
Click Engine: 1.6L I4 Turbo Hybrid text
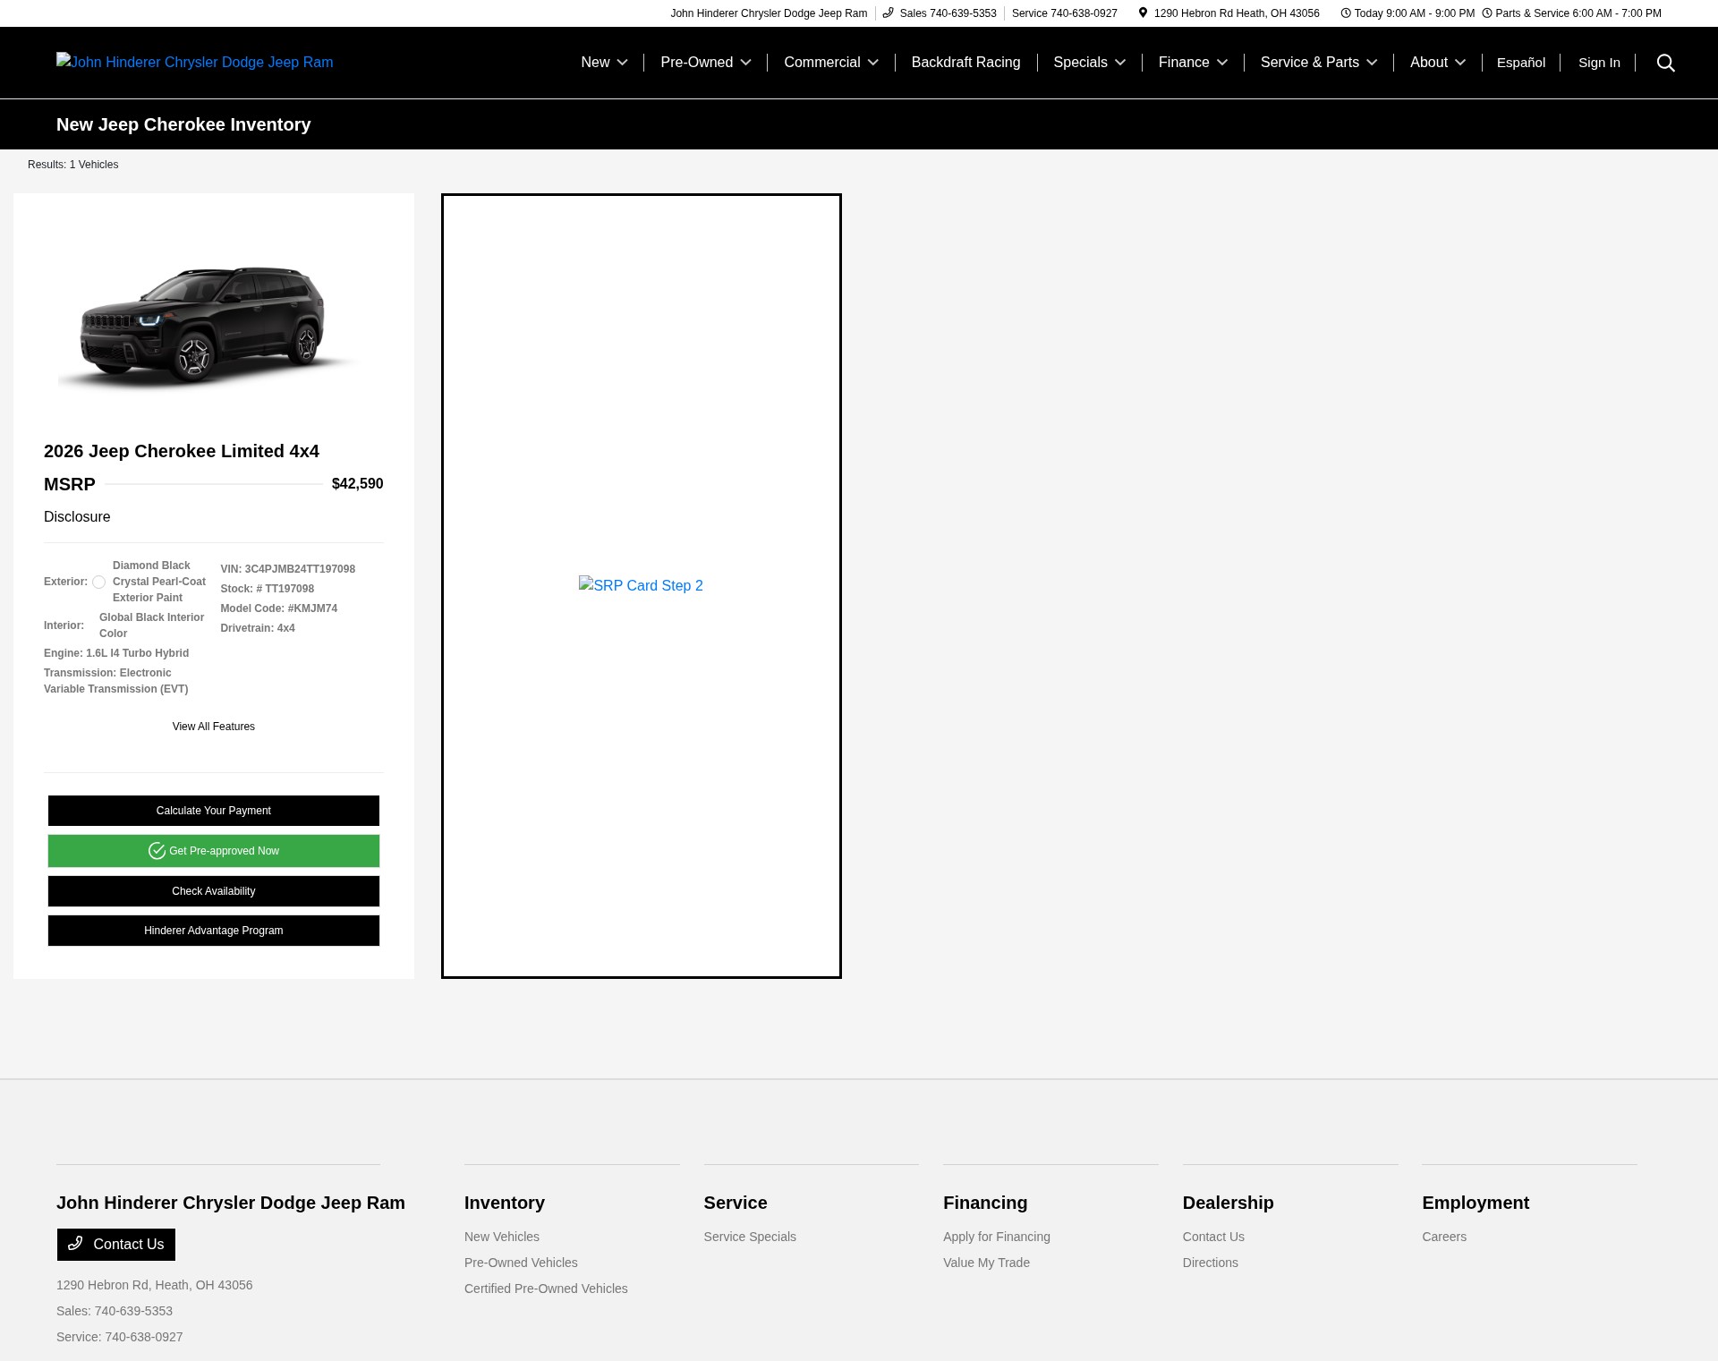(x=116, y=653)
